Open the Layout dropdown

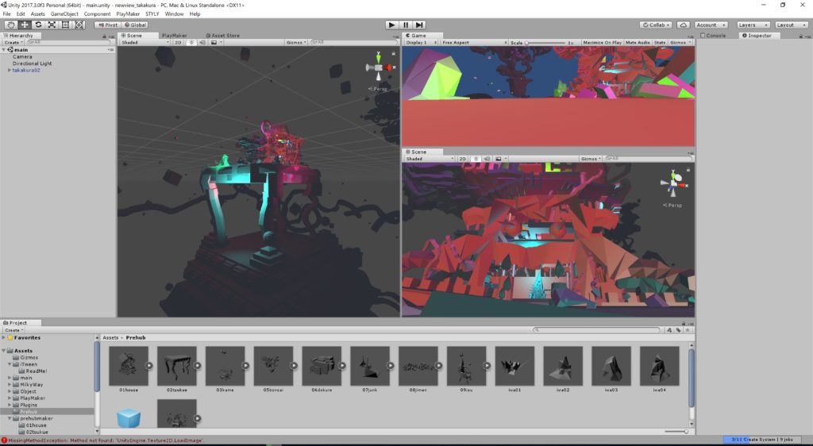(792, 25)
